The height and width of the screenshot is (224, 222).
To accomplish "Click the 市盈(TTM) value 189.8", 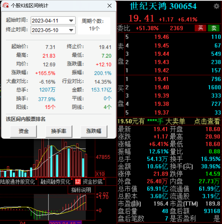I will click(x=213, y=203).
